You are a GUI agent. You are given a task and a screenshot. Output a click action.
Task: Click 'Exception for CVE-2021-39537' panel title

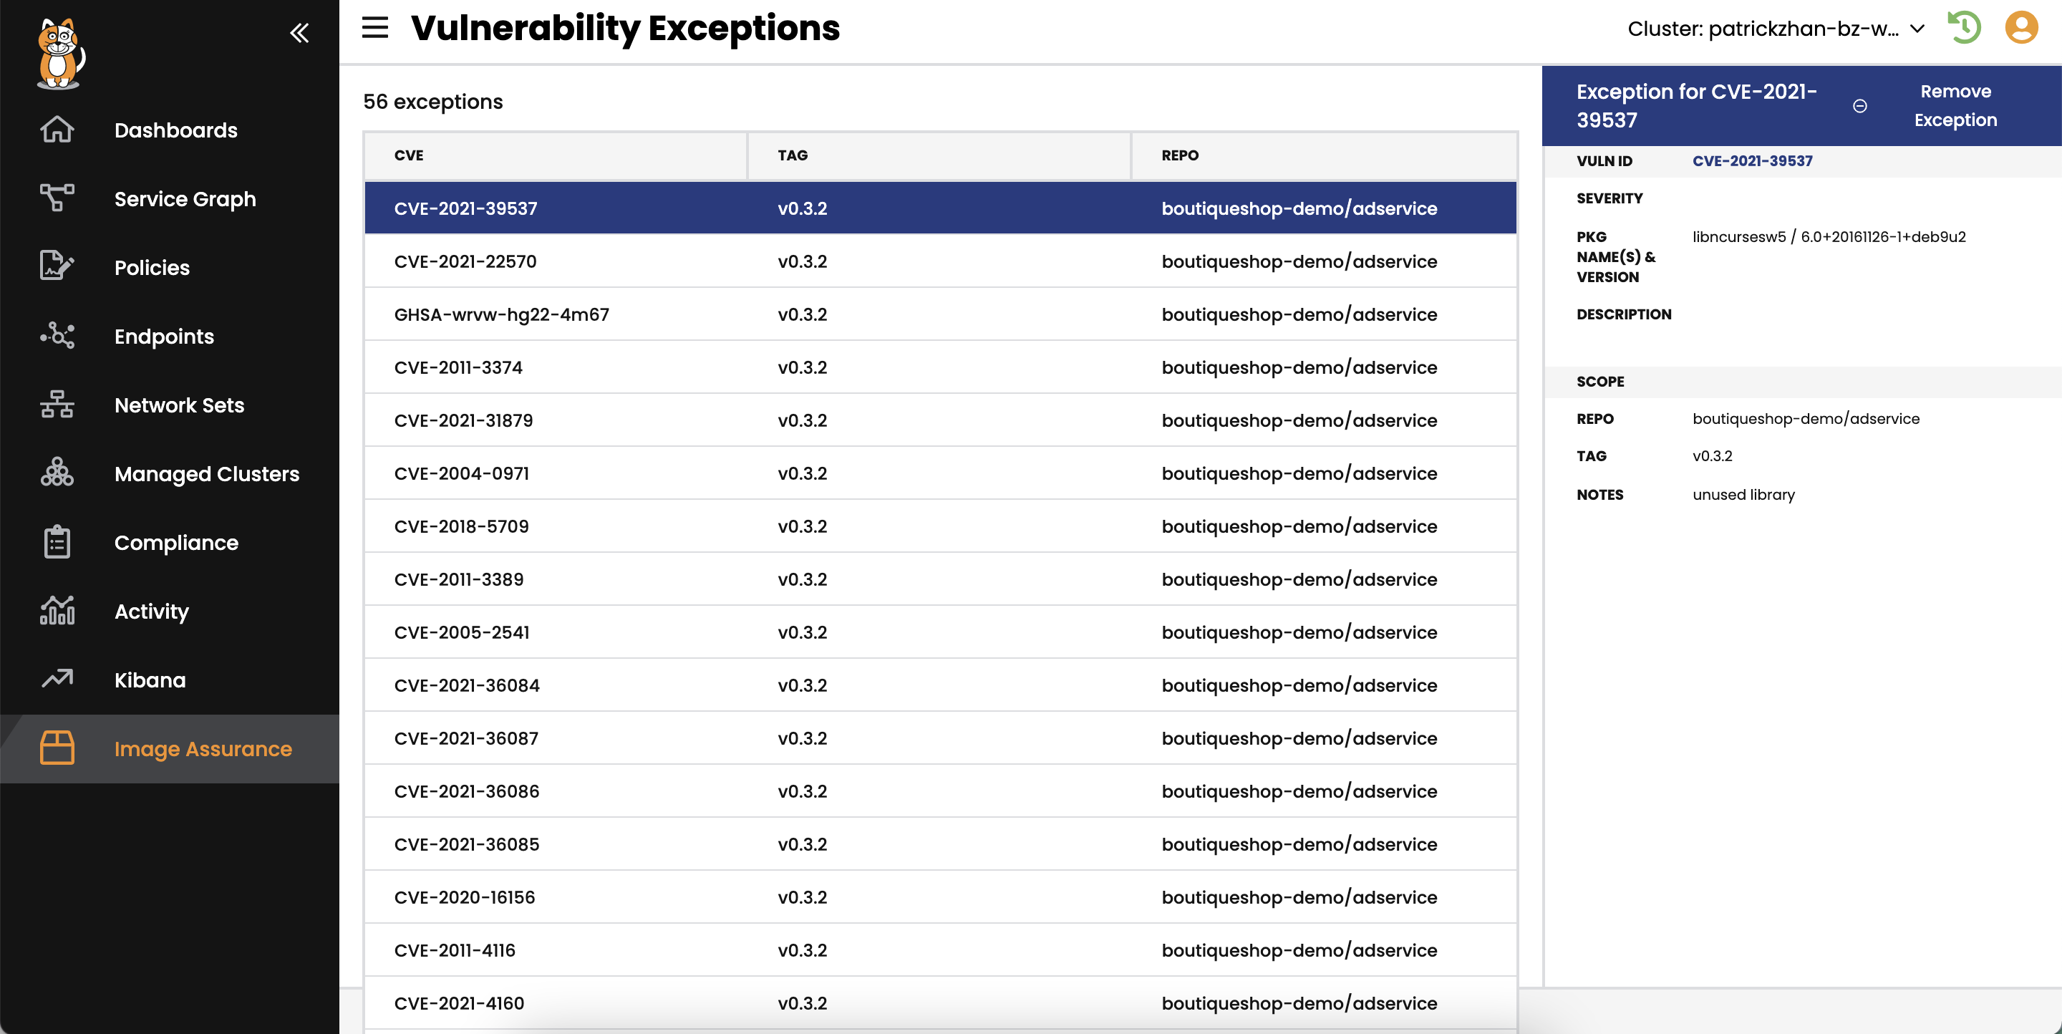[x=1696, y=106]
